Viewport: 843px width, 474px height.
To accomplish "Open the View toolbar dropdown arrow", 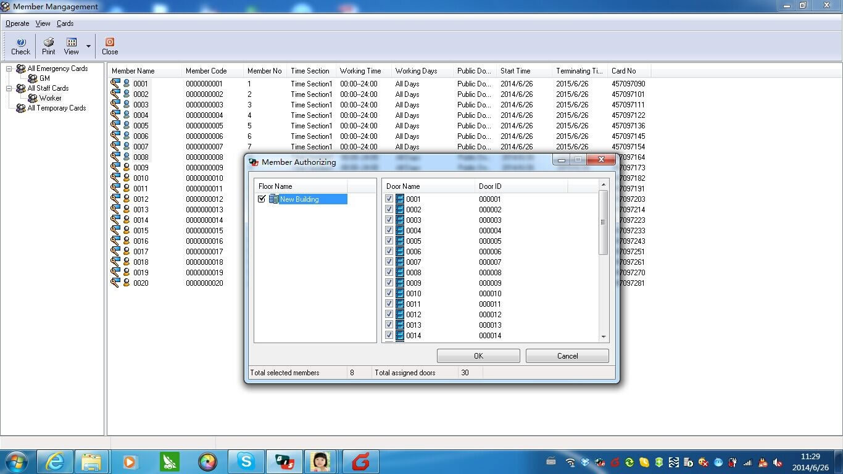I will [x=88, y=46].
